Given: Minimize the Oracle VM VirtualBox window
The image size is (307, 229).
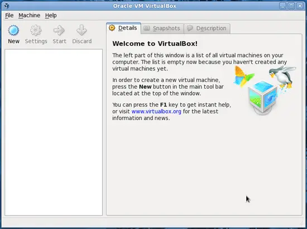Looking at the screenshot, I should click(282, 6).
